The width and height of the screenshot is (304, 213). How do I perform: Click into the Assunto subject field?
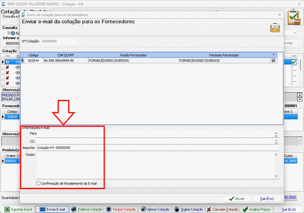[157, 148]
